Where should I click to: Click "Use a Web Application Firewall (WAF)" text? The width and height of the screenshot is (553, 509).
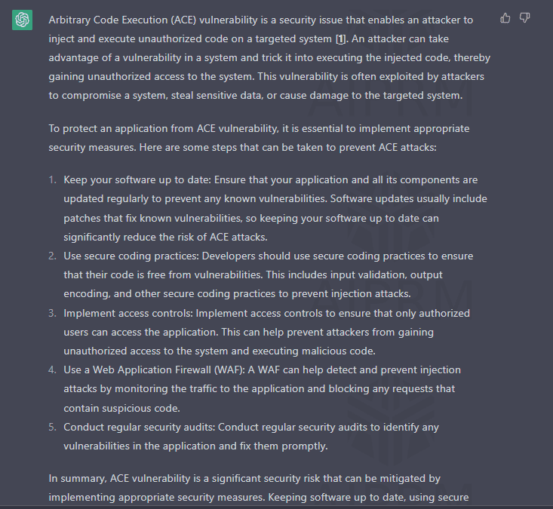(x=154, y=370)
